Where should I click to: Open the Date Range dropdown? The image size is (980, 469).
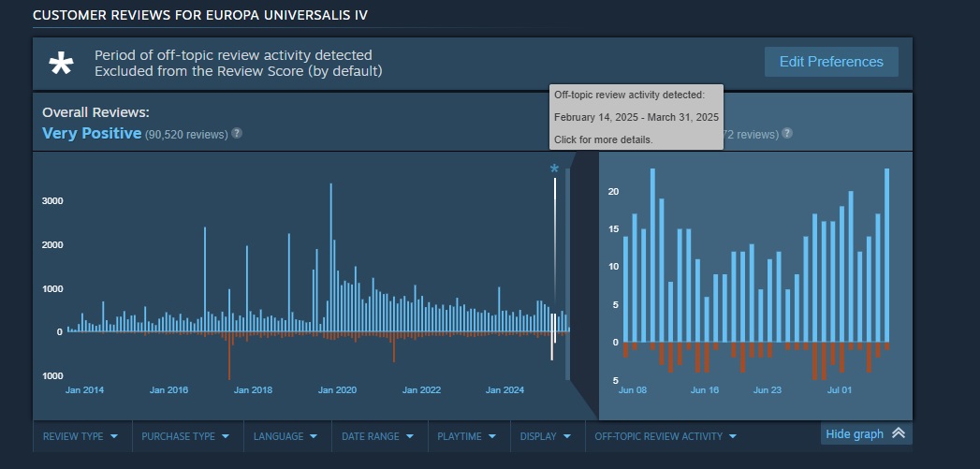379,436
